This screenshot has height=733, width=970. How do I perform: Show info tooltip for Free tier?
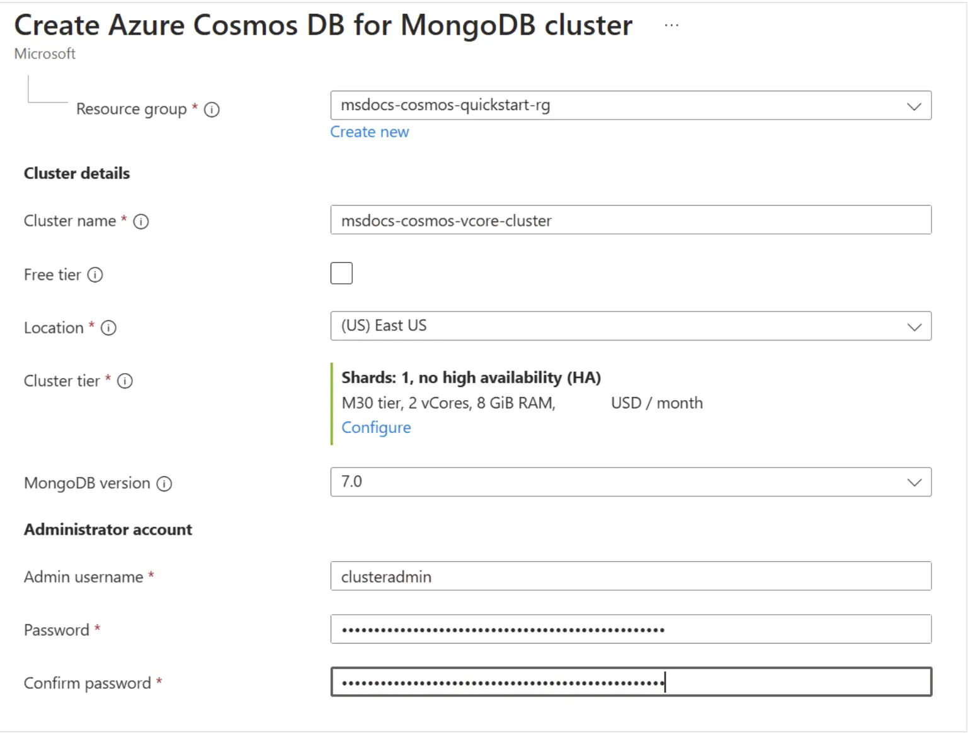click(x=95, y=275)
